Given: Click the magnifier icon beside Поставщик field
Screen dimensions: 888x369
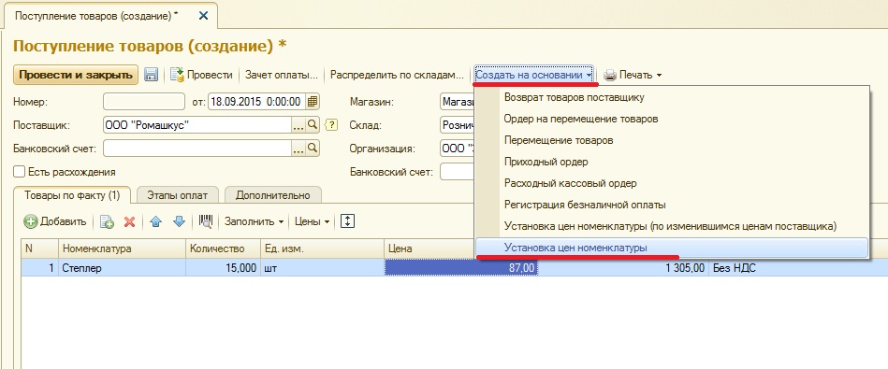Looking at the screenshot, I should coord(313,125).
